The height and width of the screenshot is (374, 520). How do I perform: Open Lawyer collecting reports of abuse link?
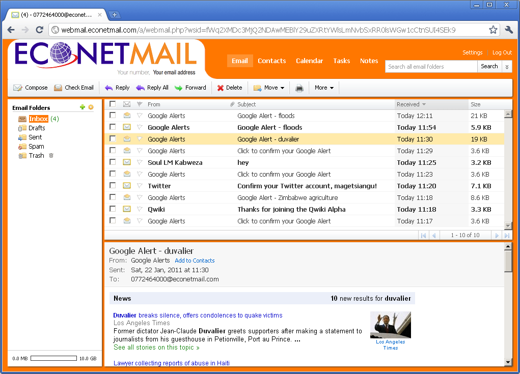172,363
